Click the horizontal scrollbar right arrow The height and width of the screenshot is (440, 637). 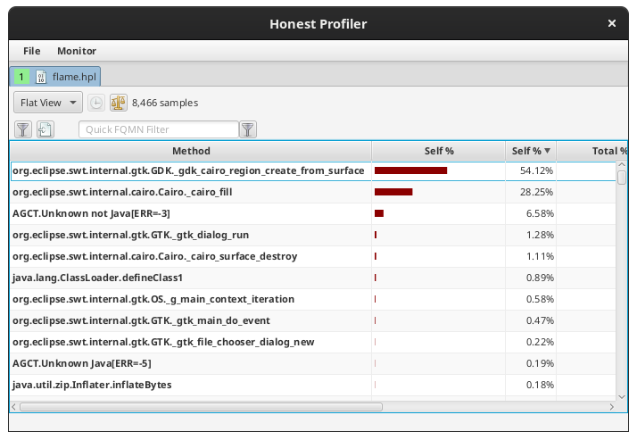coord(611,407)
